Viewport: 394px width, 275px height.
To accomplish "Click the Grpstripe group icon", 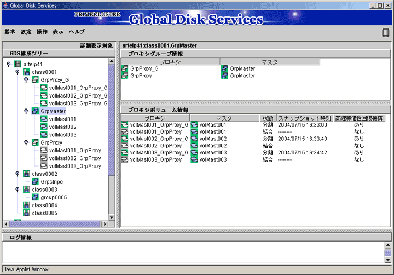I will [35, 181].
